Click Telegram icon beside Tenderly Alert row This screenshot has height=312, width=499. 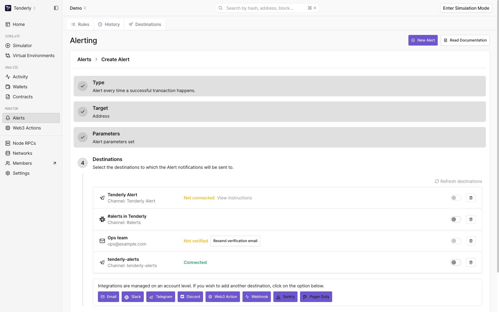[x=102, y=198]
